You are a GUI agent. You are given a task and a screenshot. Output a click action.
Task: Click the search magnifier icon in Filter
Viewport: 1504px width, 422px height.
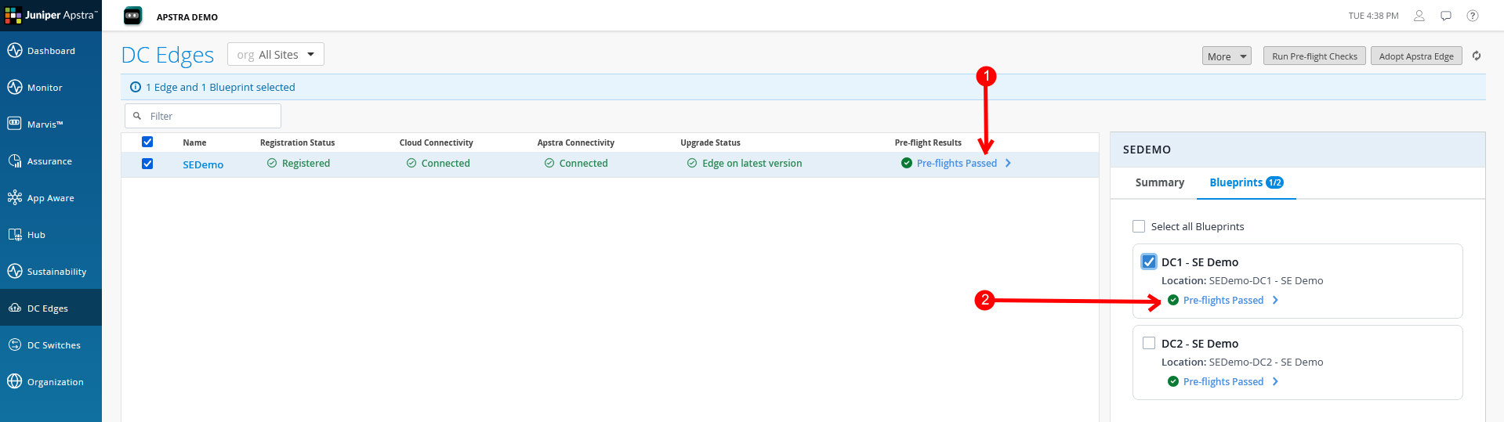point(137,116)
